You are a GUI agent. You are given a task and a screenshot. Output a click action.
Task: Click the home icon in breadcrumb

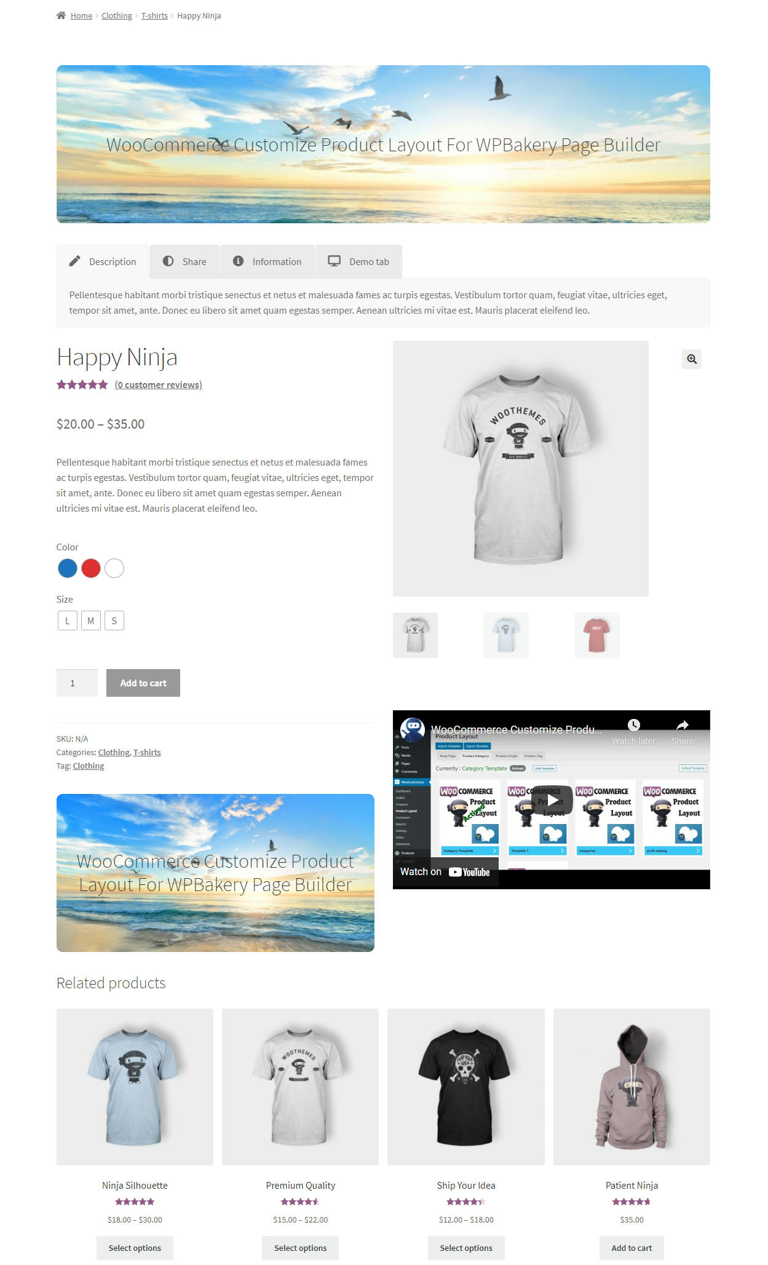tap(61, 15)
